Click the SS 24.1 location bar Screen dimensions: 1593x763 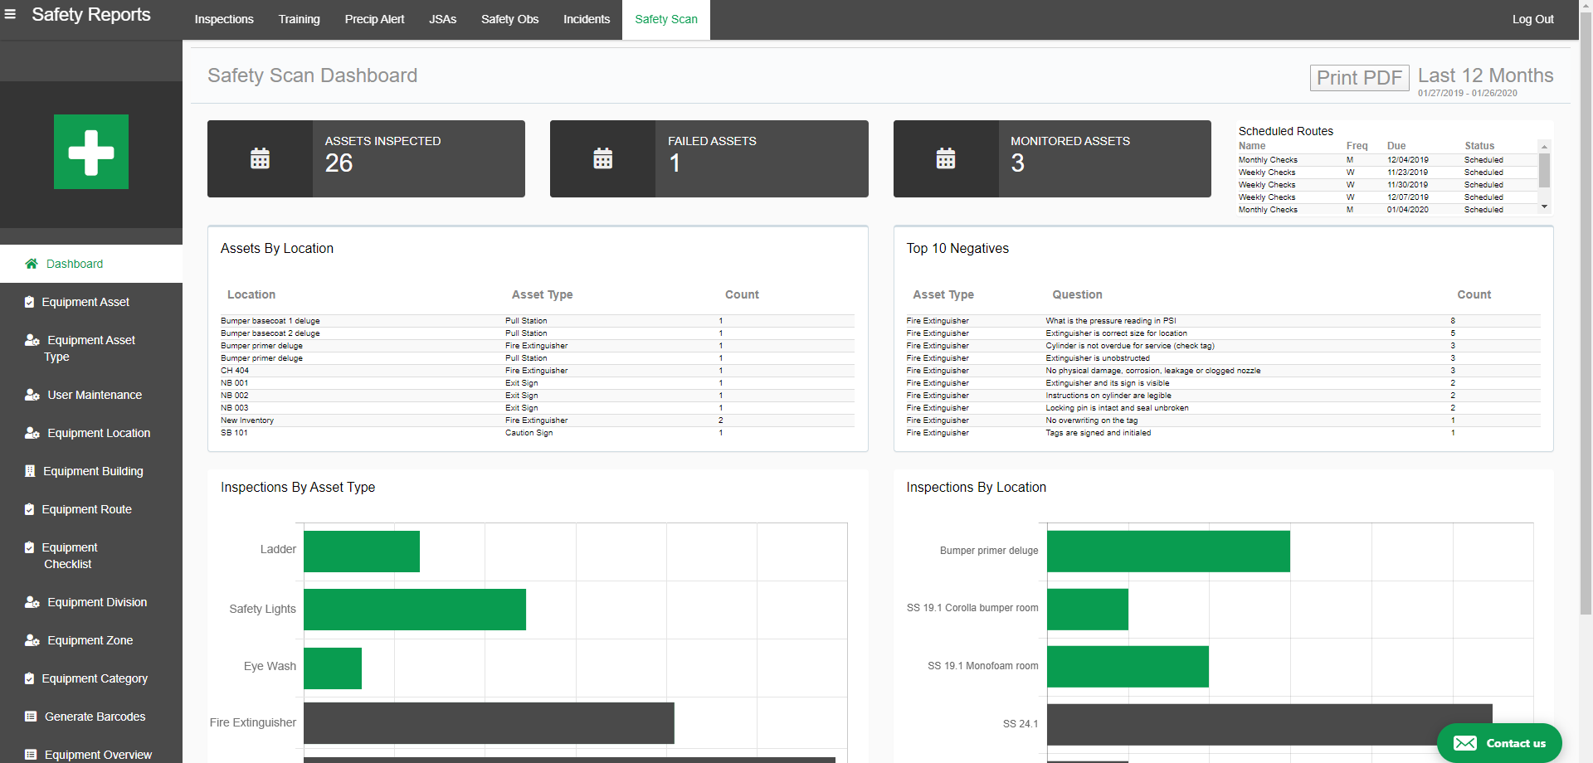1269,725
